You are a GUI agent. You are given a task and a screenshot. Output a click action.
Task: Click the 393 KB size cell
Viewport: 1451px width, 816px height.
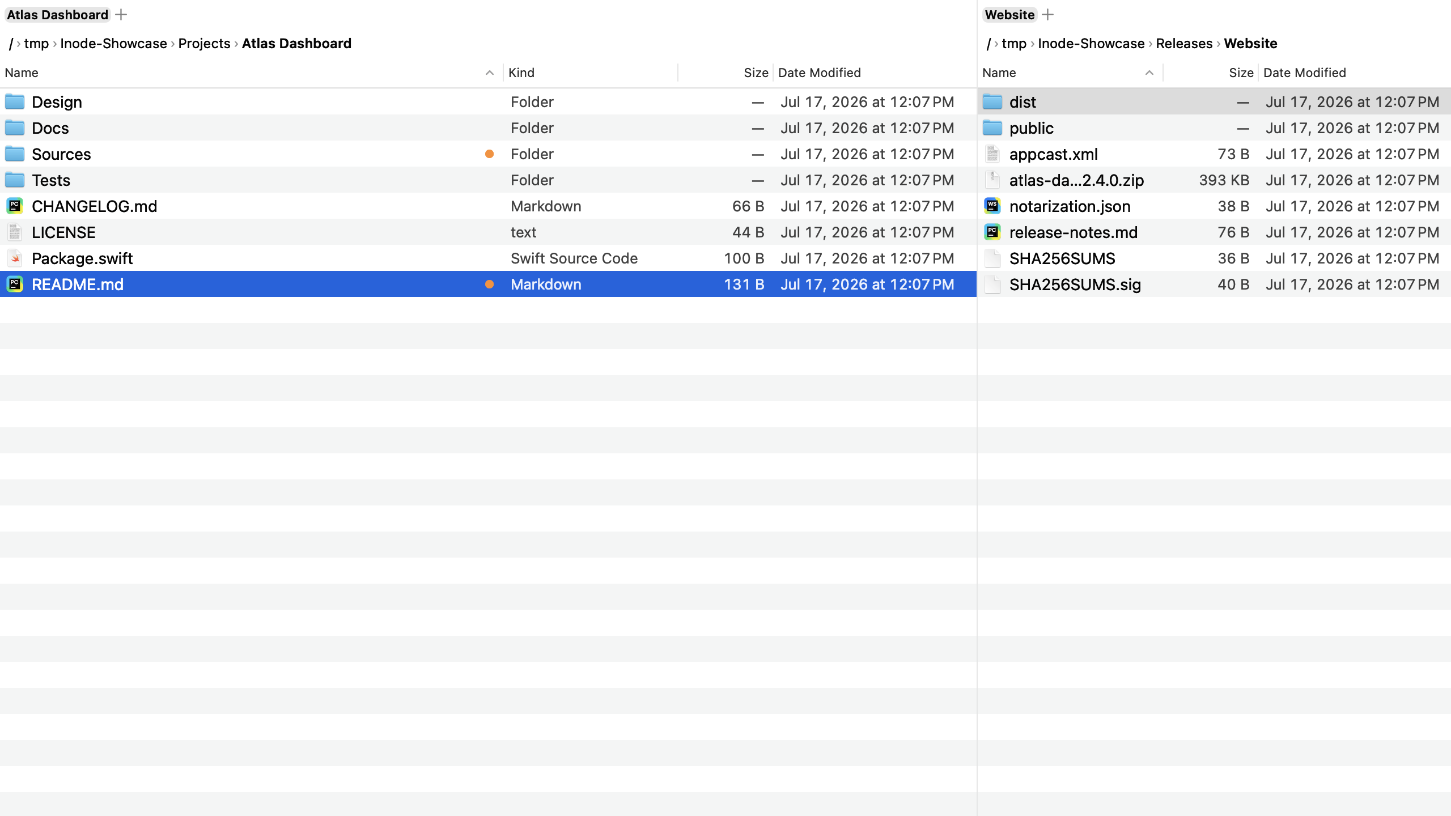(x=1224, y=180)
